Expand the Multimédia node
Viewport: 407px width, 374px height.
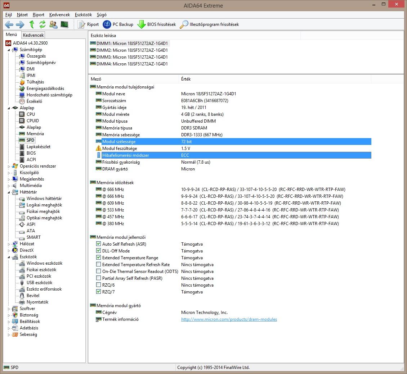coord(9,186)
